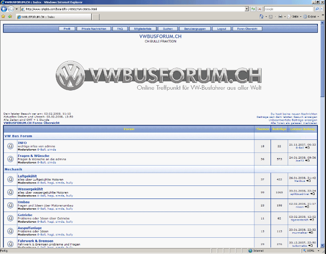
Task: Open the Mechanik category link
Action: pyautogui.click(x=13, y=169)
